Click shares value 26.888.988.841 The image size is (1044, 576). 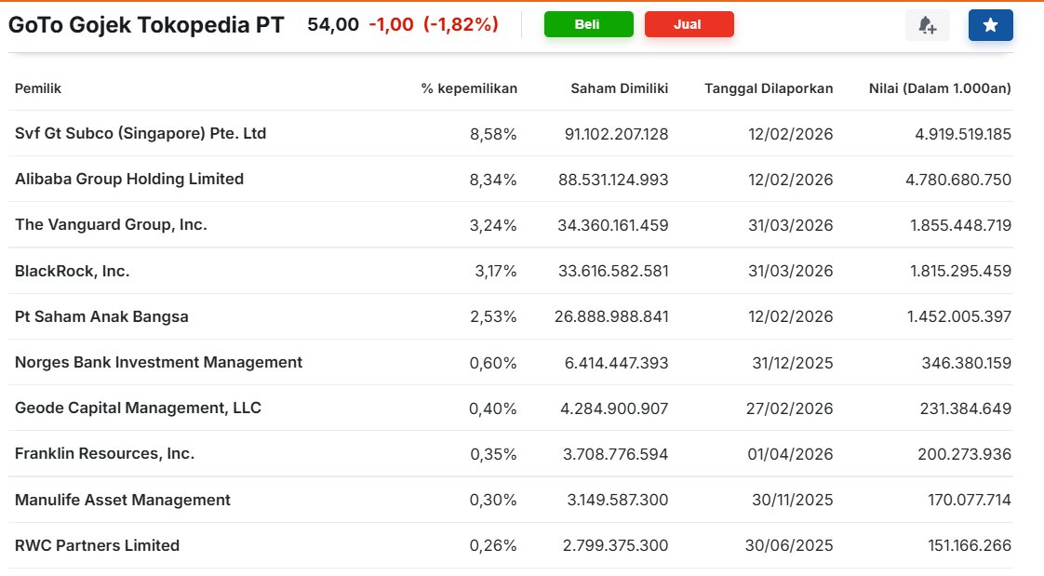coord(612,317)
